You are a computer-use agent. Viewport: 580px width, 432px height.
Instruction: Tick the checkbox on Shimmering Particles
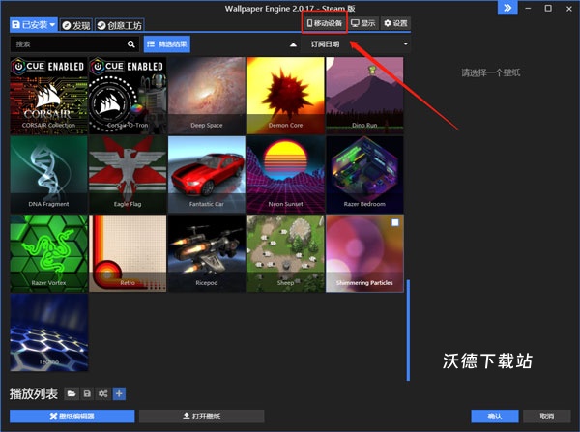(x=395, y=222)
